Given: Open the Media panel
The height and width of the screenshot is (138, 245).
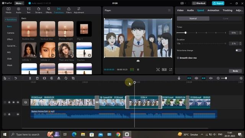Looking at the screenshot, I should (x=8, y=10).
